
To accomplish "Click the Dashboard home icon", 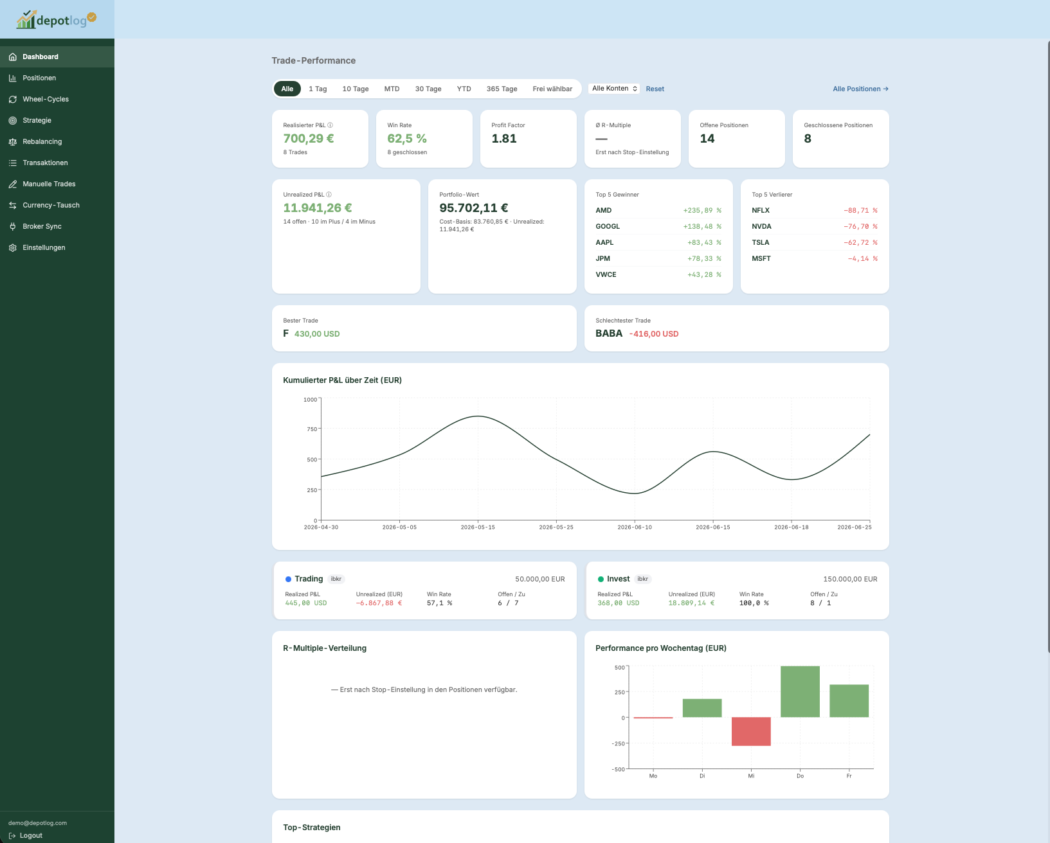I will pos(13,57).
